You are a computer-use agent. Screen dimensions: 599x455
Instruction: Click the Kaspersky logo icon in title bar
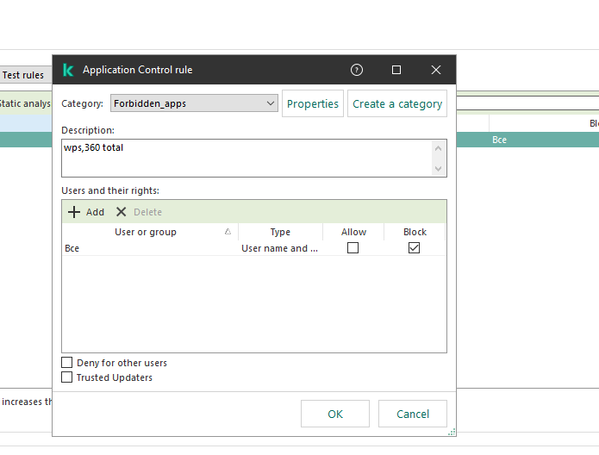(66, 70)
